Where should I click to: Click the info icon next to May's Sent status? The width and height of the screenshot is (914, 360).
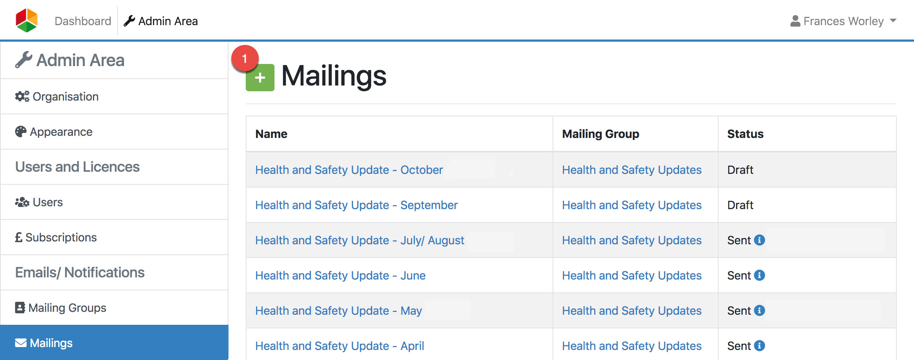pyautogui.click(x=760, y=310)
